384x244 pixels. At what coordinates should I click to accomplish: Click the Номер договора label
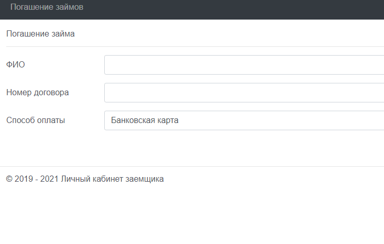click(x=38, y=93)
